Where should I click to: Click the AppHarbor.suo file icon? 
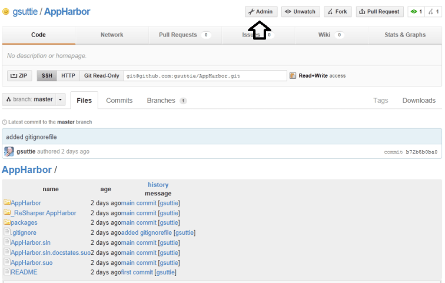[7, 261]
